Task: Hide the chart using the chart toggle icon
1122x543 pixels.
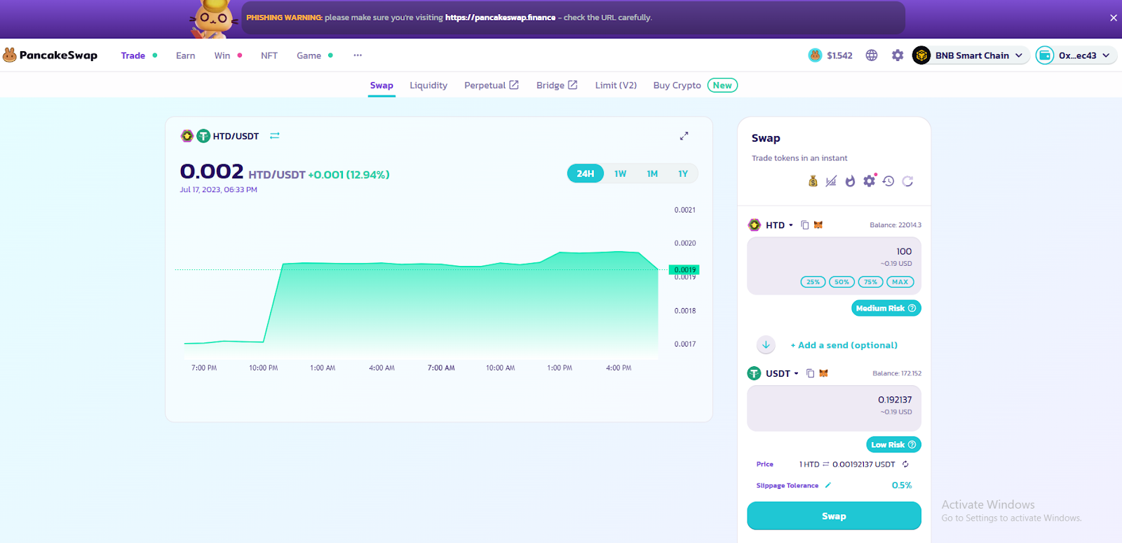Action: [831, 181]
